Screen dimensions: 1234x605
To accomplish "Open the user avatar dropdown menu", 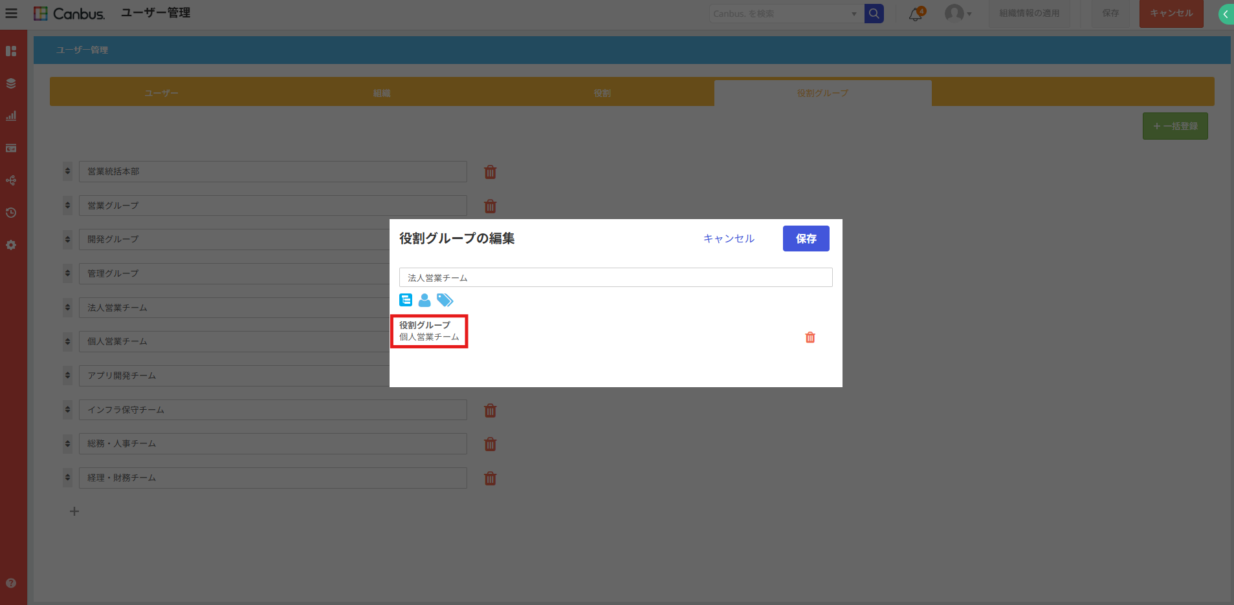I will click(x=958, y=14).
